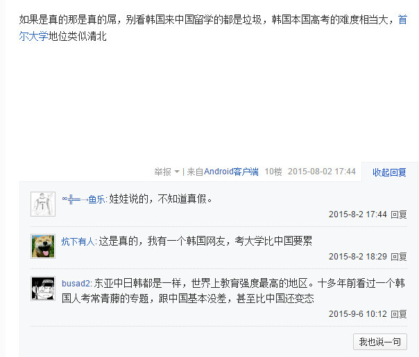Image resolution: width=419 pixels, height=357 pixels.
Task: Click the 2015-9-6 10:12 comment timestamp
Action: [358, 314]
